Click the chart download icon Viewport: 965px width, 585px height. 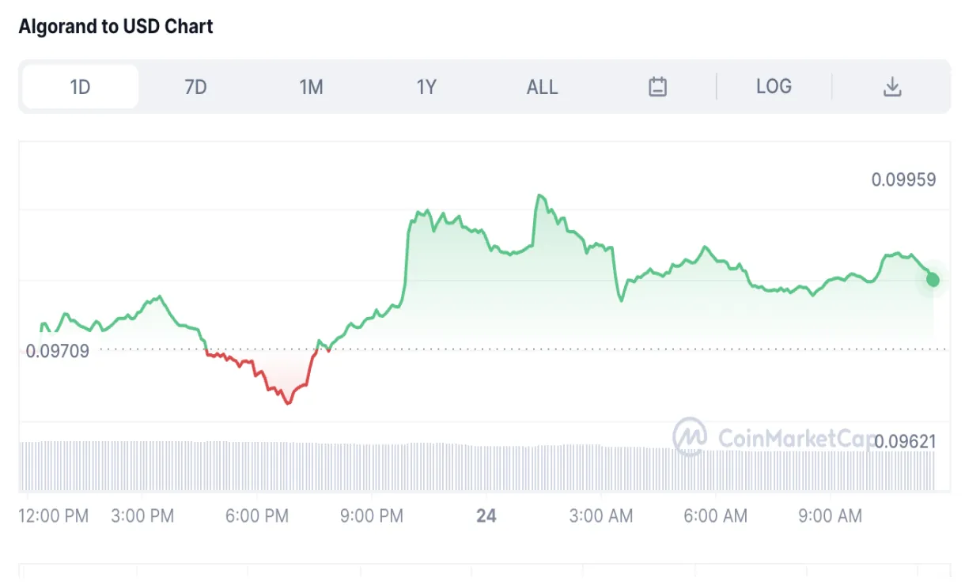click(892, 86)
